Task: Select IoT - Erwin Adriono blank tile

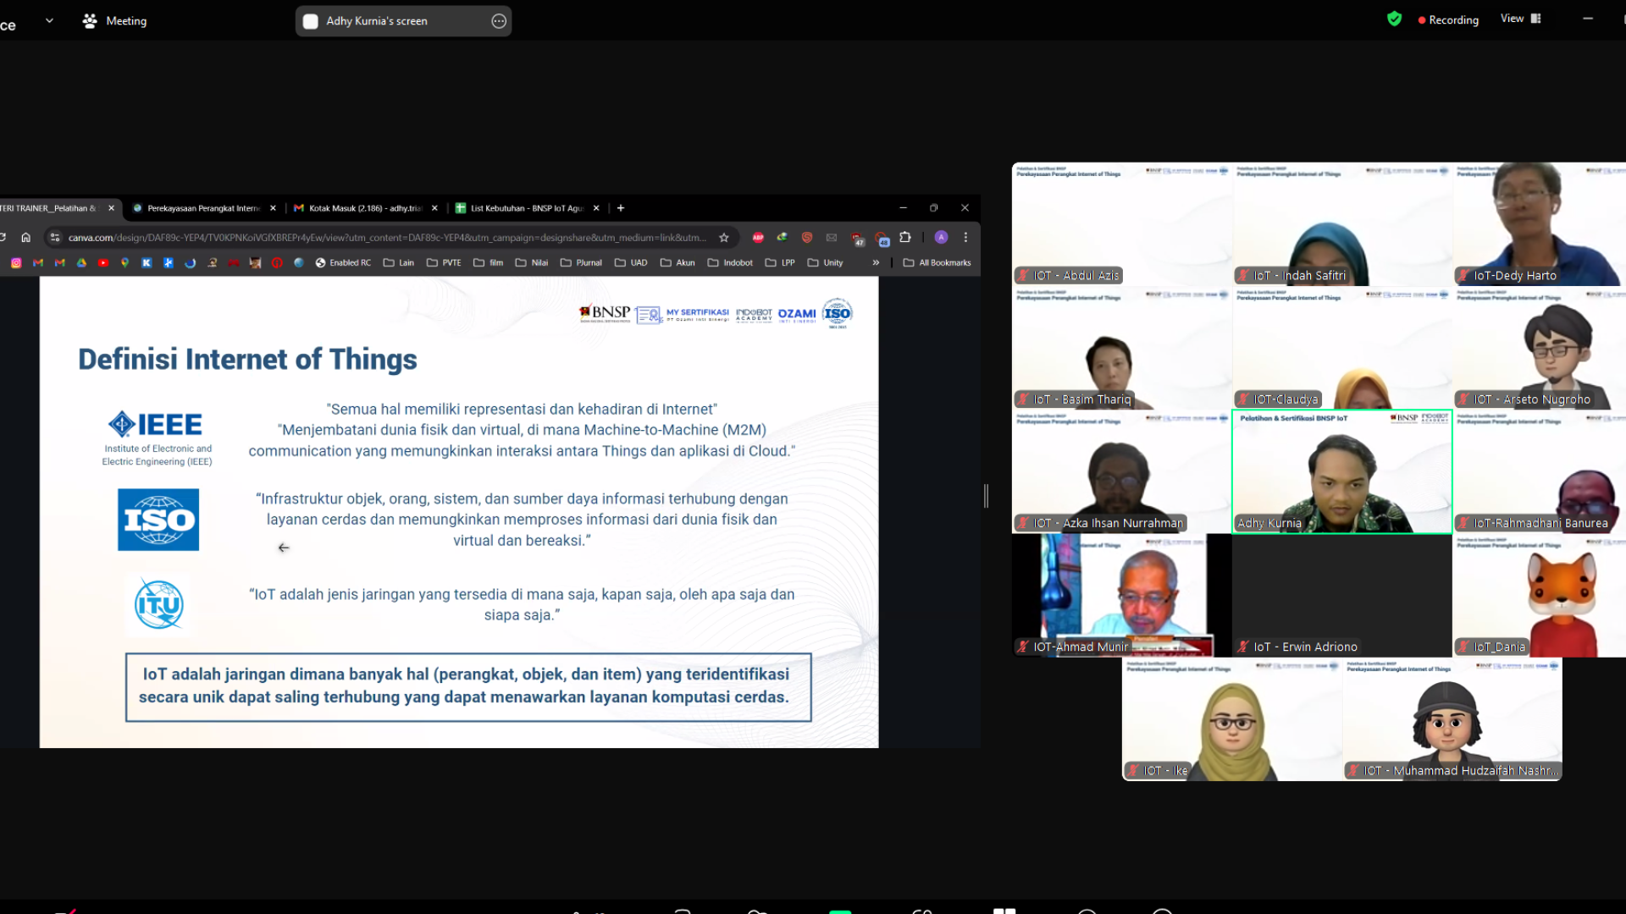Action: tap(1342, 596)
